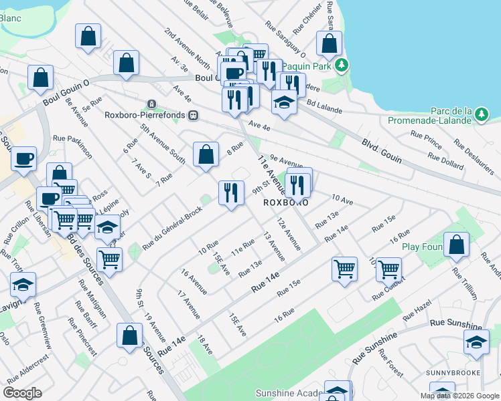Select the shopping bag marker above Boul Gouin O
The height and width of the screenshot is (401, 501).
click(126, 63)
